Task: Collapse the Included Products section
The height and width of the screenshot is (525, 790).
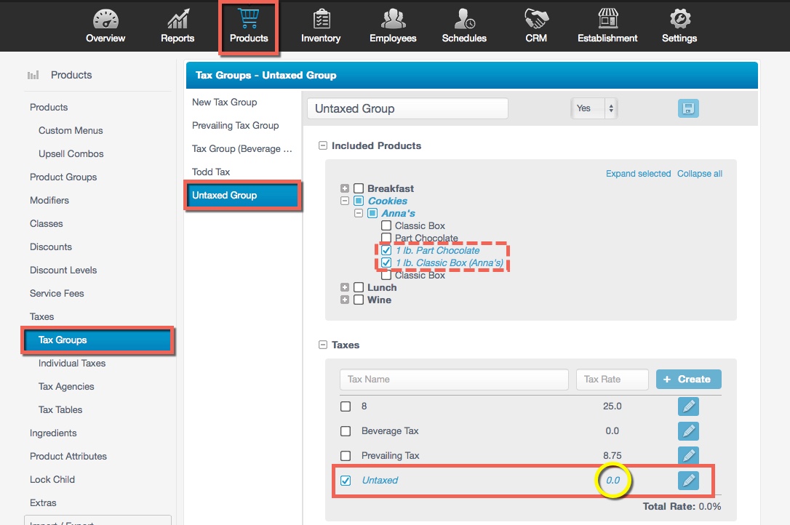Action: point(323,146)
